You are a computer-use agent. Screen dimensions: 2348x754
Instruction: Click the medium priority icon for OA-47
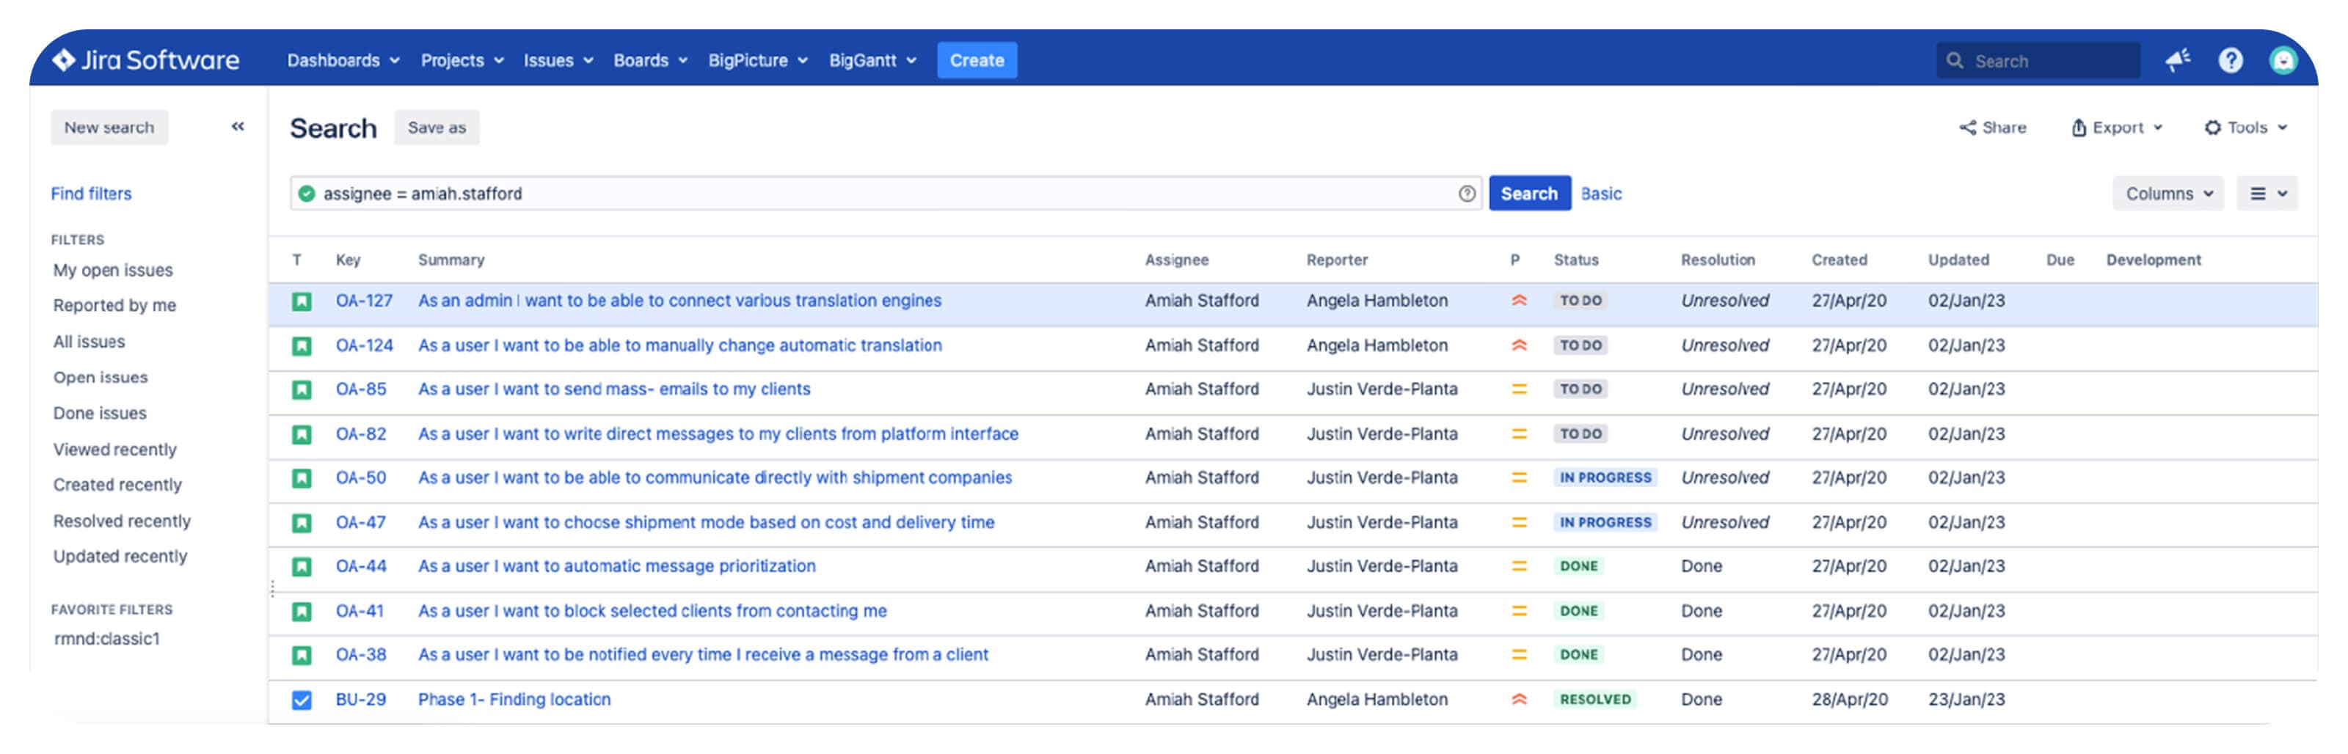pos(1519,521)
